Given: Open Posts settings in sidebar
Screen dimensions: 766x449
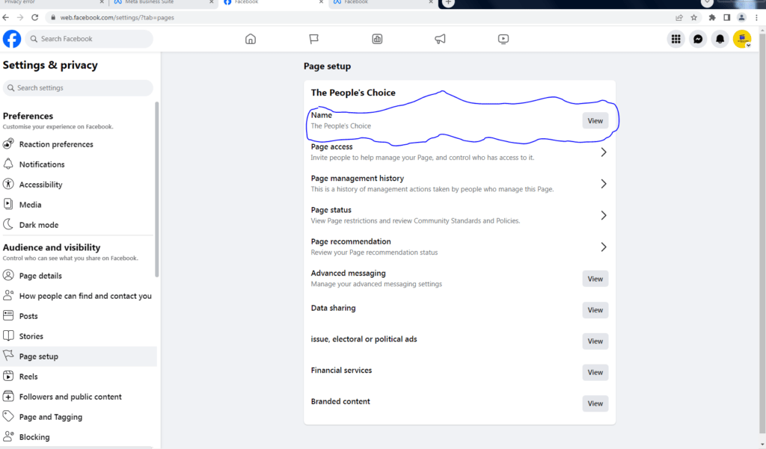Looking at the screenshot, I should (78, 316).
